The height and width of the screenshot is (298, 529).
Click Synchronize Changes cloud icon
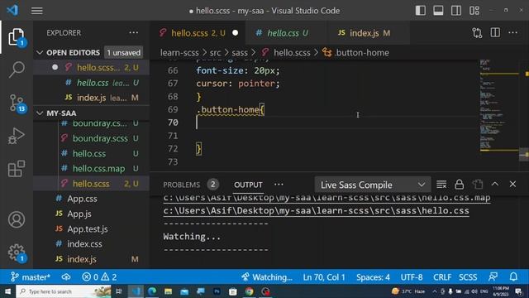66,277
